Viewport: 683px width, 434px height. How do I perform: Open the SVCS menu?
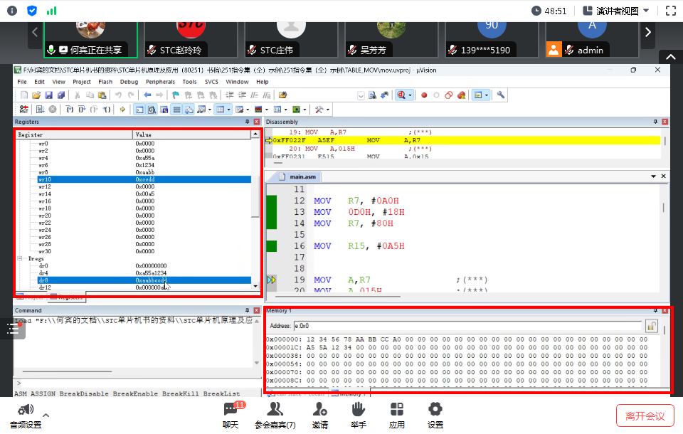point(211,82)
